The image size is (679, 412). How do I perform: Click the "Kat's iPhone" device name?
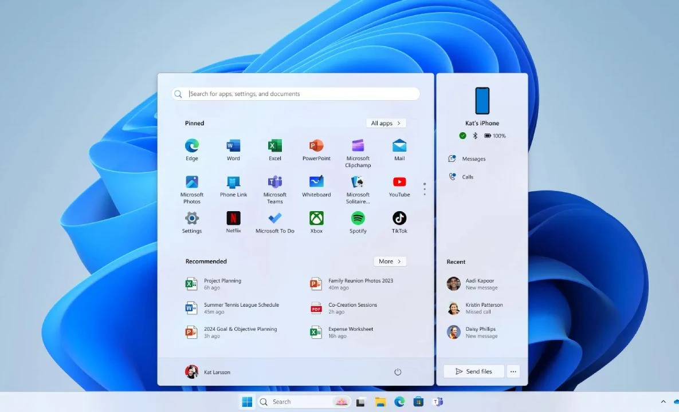pos(482,123)
